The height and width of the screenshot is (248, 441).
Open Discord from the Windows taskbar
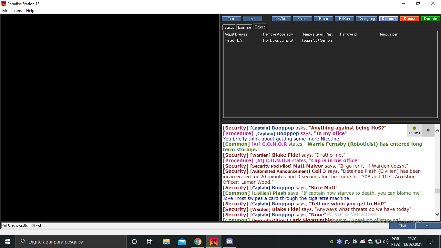point(230,242)
